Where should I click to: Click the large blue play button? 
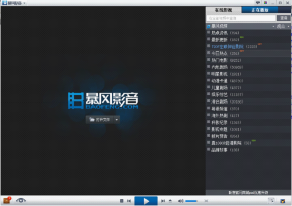(x=146, y=201)
